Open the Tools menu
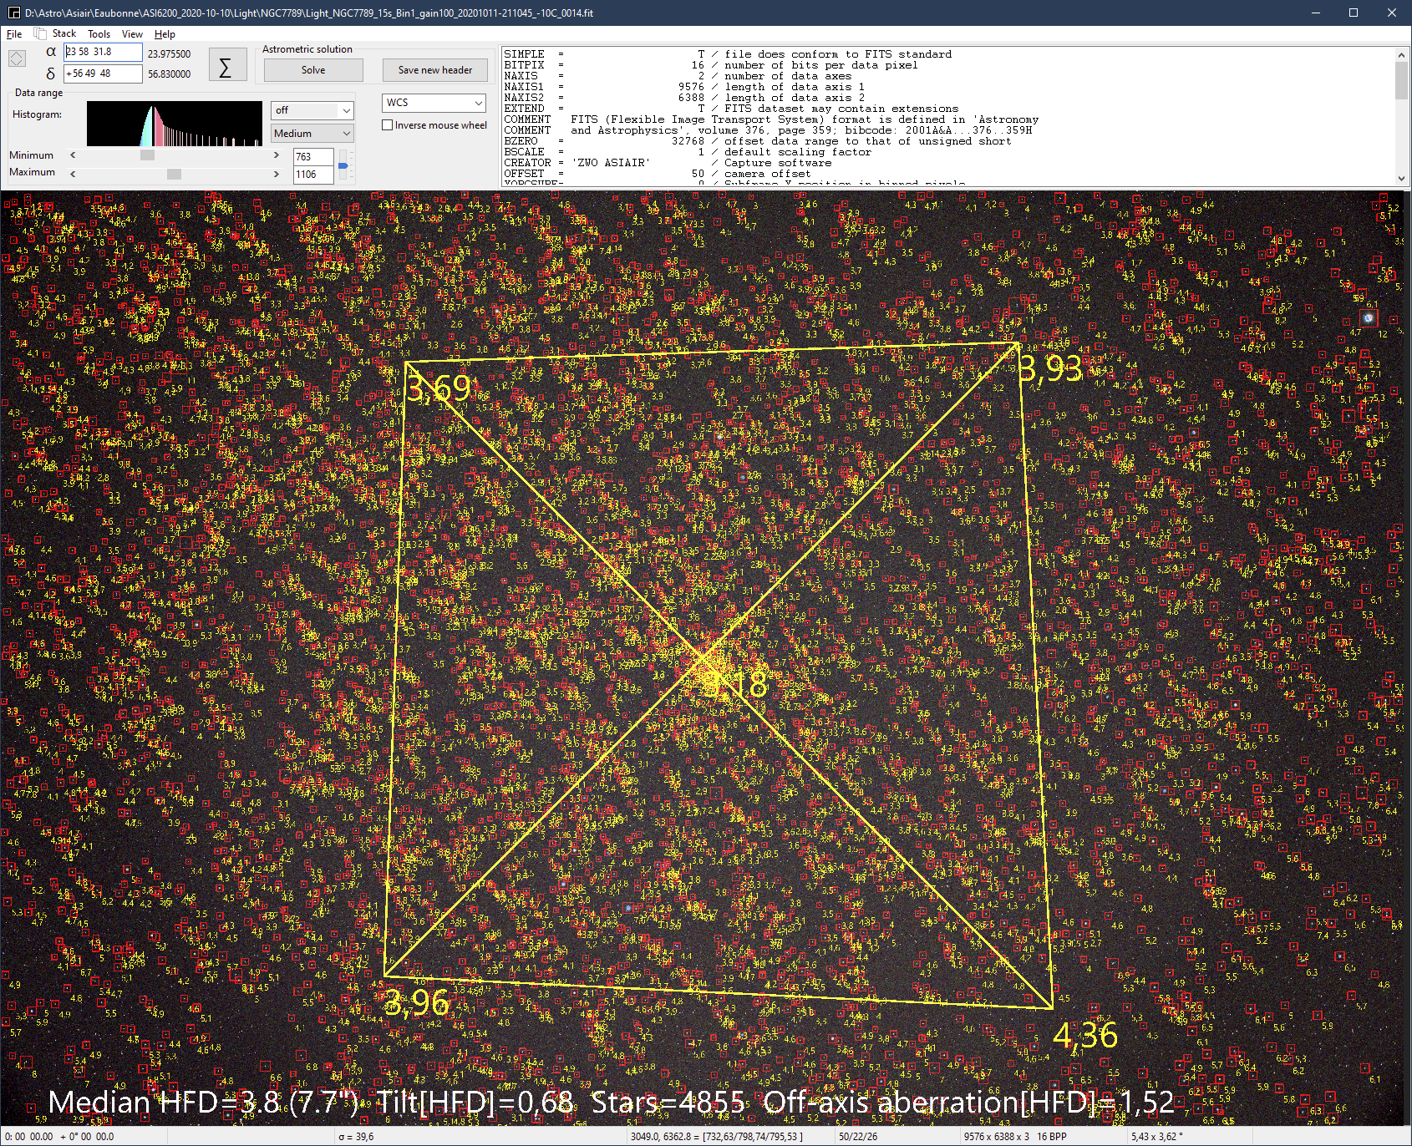The width and height of the screenshot is (1412, 1146). click(99, 34)
